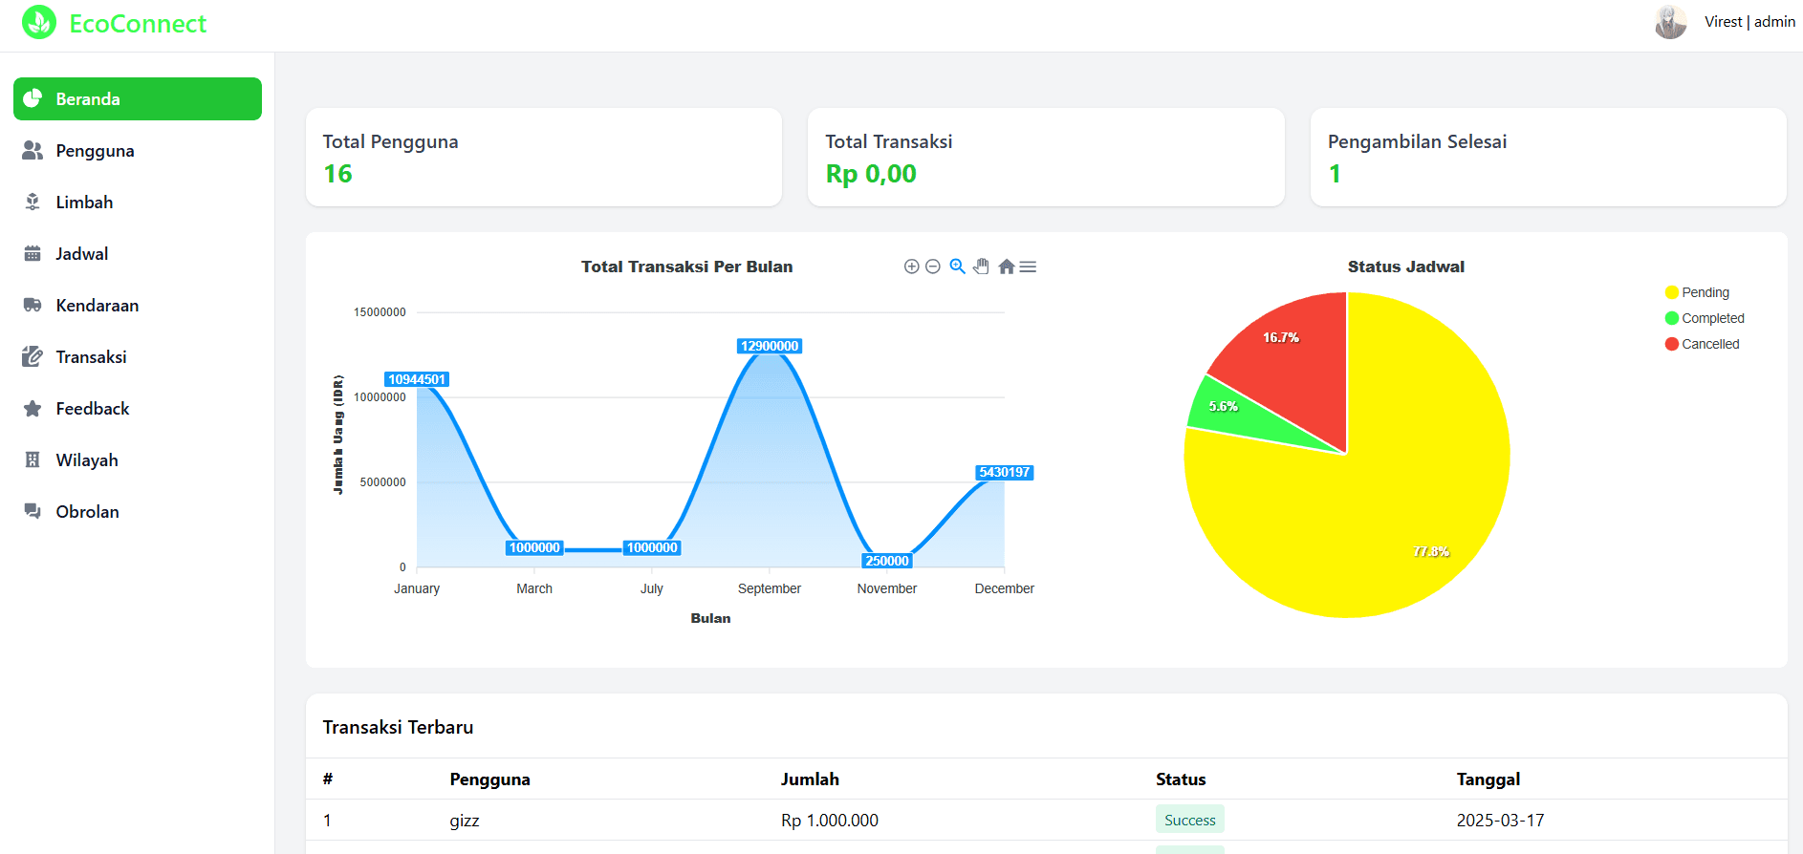Click the Obrolan chat bubble icon

click(x=33, y=512)
